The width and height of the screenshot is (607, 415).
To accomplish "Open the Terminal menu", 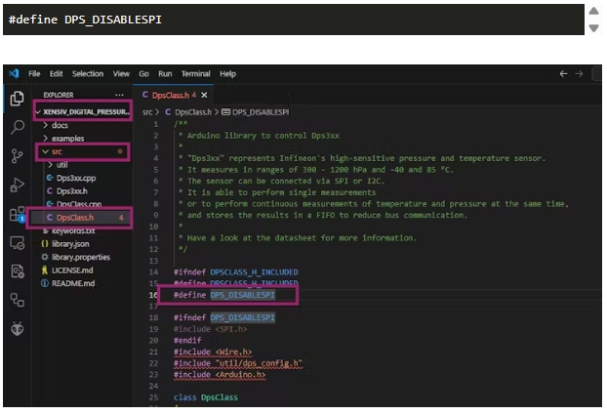I will click(x=195, y=73).
